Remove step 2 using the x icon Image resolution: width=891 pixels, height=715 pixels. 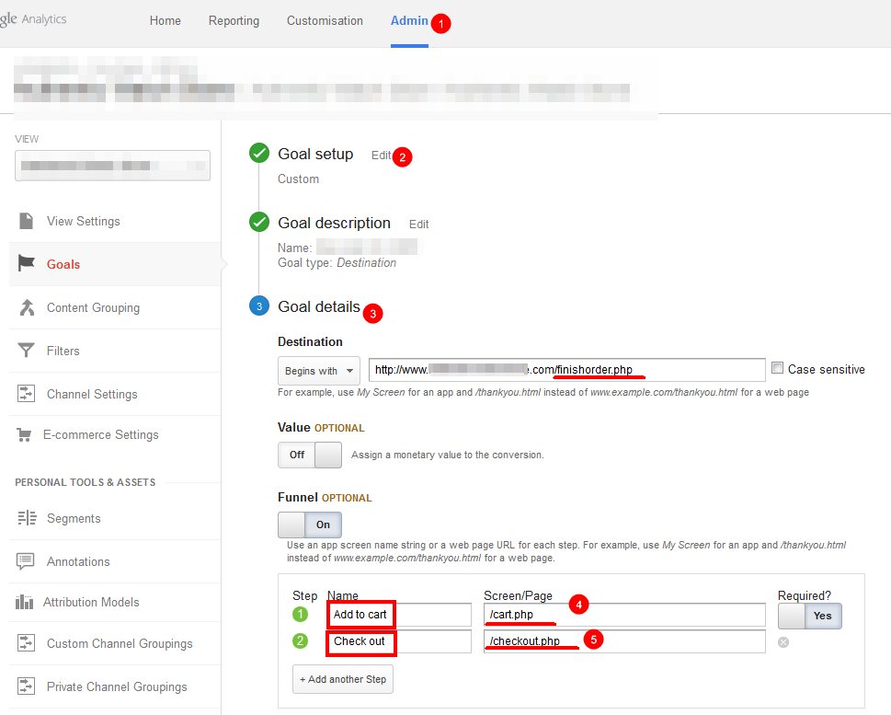(x=783, y=642)
